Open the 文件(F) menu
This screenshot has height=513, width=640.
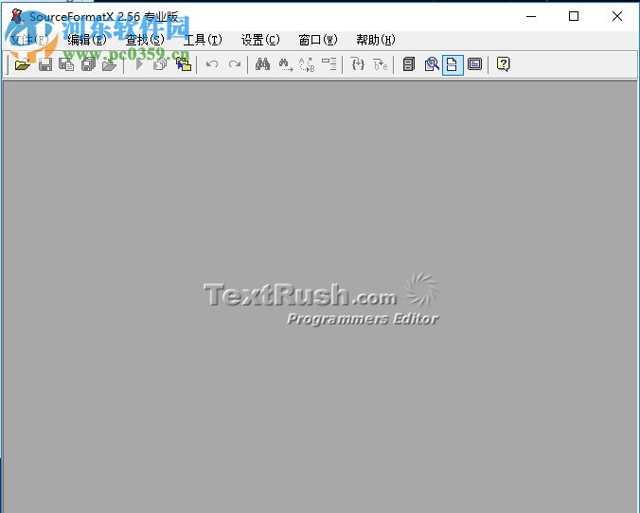[29, 40]
